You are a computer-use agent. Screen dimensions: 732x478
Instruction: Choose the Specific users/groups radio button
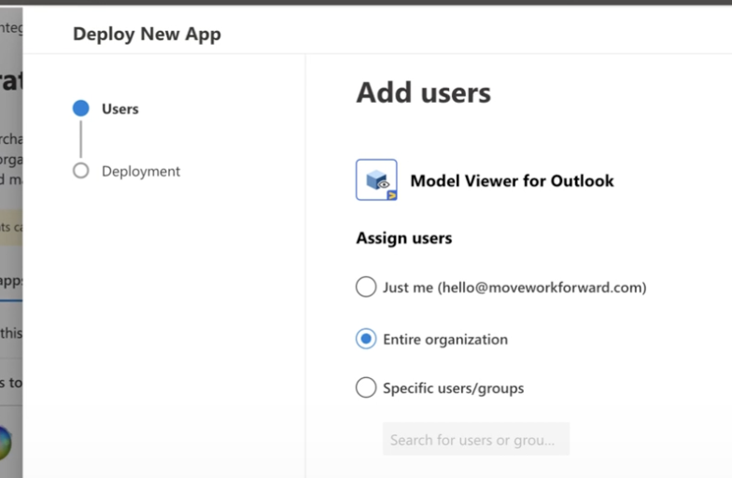click(366, 387)
